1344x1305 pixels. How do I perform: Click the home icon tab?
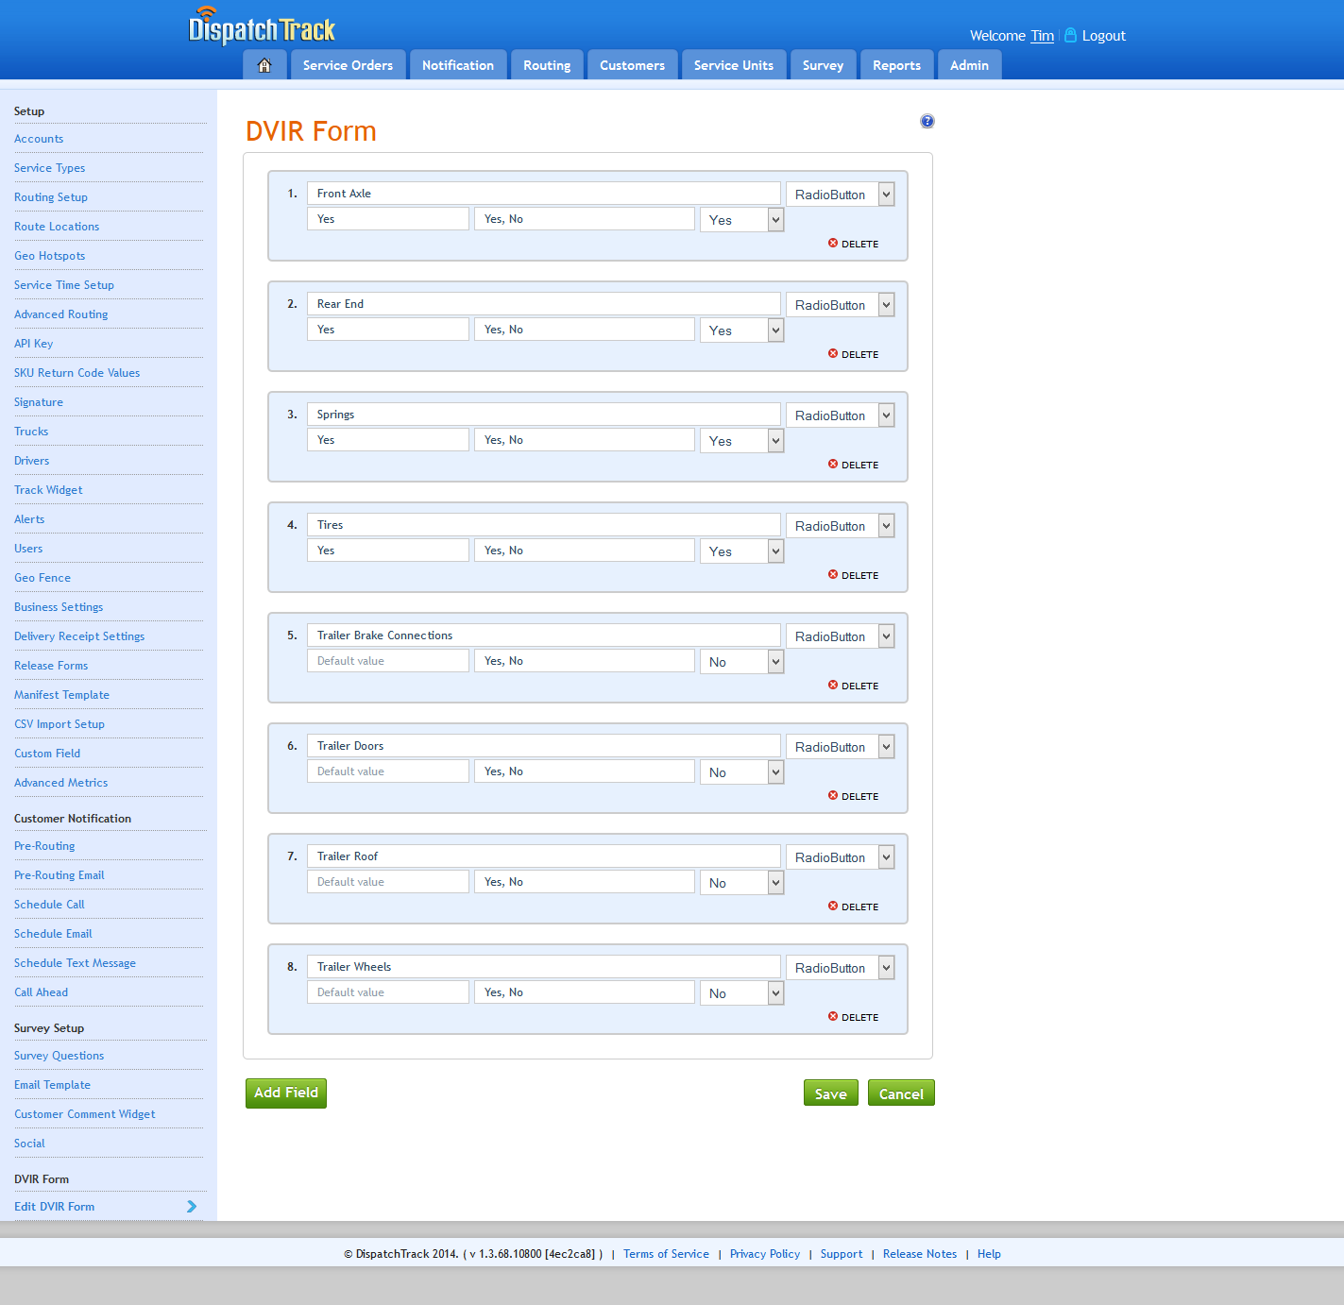(264, 65)
